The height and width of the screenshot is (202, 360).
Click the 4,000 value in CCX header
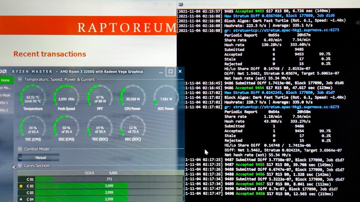tap(113, 173)
